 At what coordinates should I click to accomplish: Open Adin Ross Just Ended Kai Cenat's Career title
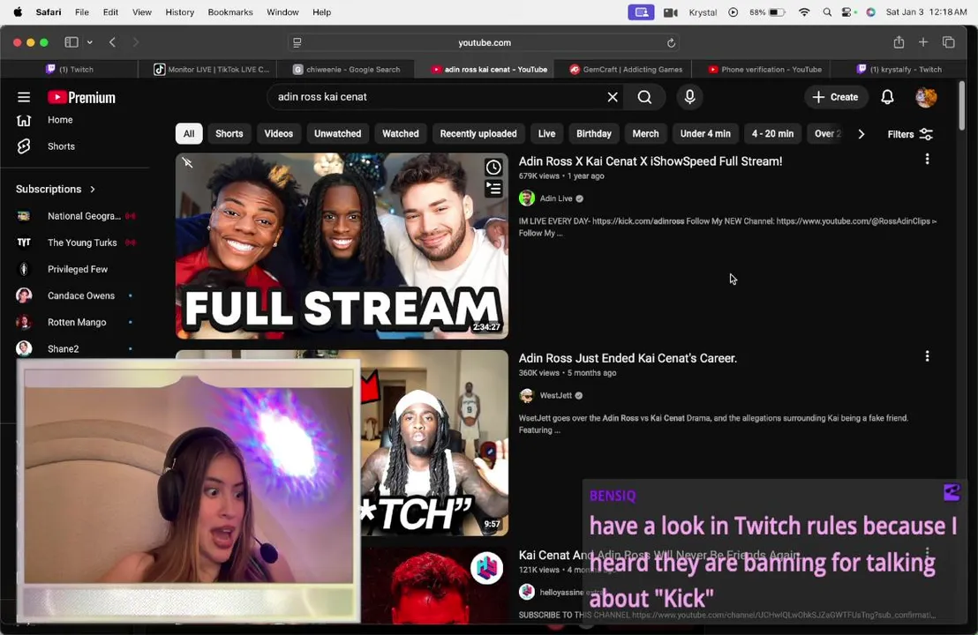(628, 358)
